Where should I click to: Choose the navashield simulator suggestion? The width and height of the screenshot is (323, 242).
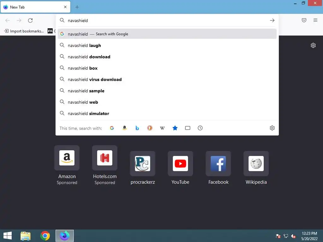[x=167, y=113]
